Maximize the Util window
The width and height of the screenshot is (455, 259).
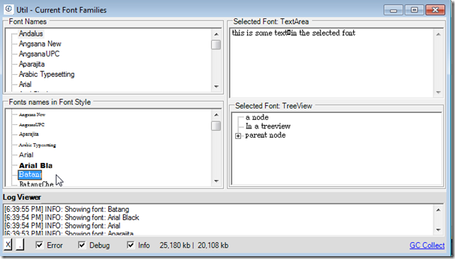[414, 10]
